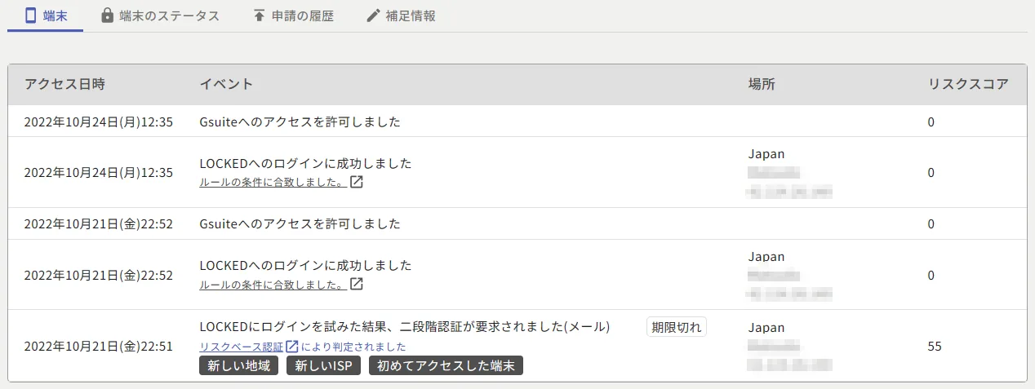The width and height of the screenshot is (1035, 389).
Task: Switch to the 端末のステータス tab
Action: [x=160, y=15]
